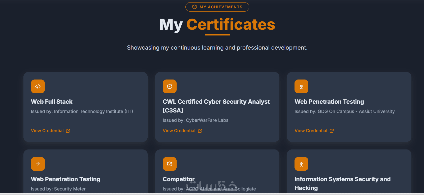
Task: Click "Issued by: GDG On Campus - Assiut University"
Action: [345, 111]
